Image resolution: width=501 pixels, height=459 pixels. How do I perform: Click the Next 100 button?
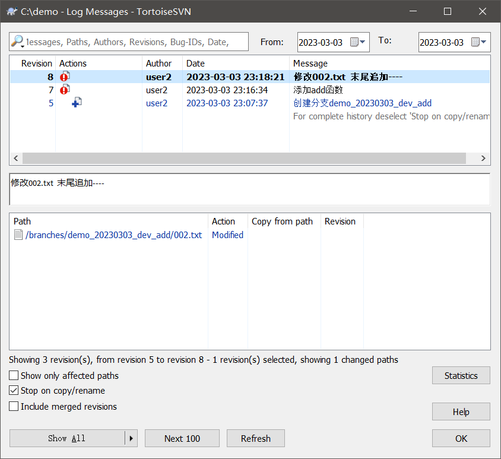182,438
